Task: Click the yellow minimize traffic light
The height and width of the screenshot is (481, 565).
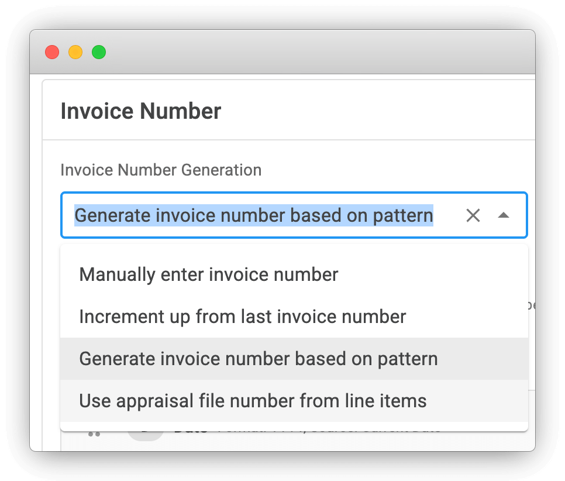Action: point(75,51)
